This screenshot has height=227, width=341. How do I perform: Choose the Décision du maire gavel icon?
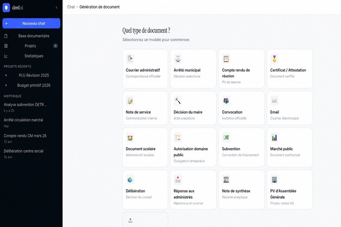tap(178, 101)
